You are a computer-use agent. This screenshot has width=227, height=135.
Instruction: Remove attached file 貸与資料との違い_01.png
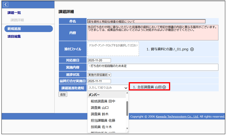click(192, 49)
